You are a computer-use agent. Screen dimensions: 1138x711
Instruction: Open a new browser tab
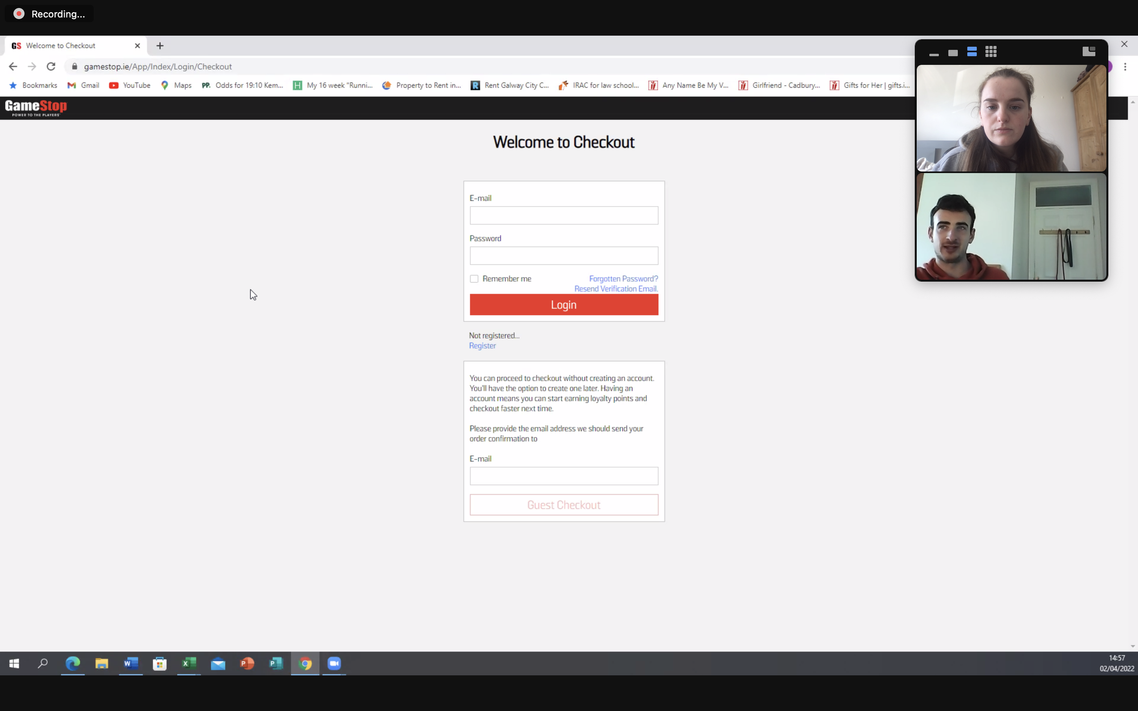160,45
